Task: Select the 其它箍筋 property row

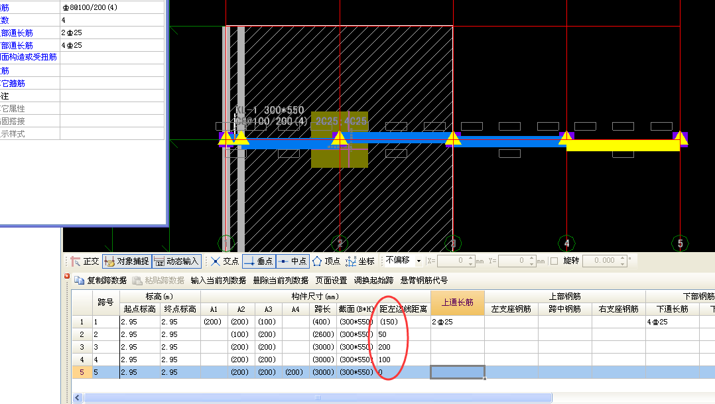Action: (x=82, y=84)
